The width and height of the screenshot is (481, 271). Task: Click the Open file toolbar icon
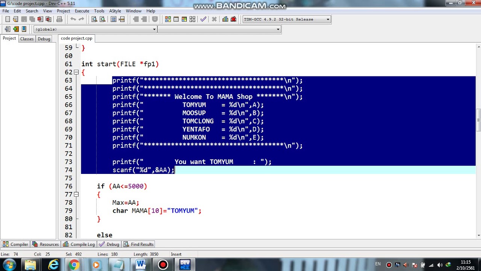click(15, 19)
